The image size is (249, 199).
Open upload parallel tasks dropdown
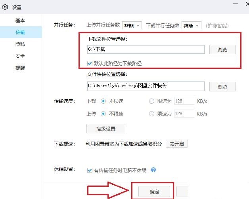pyautogui.click(x=132, y=25)
